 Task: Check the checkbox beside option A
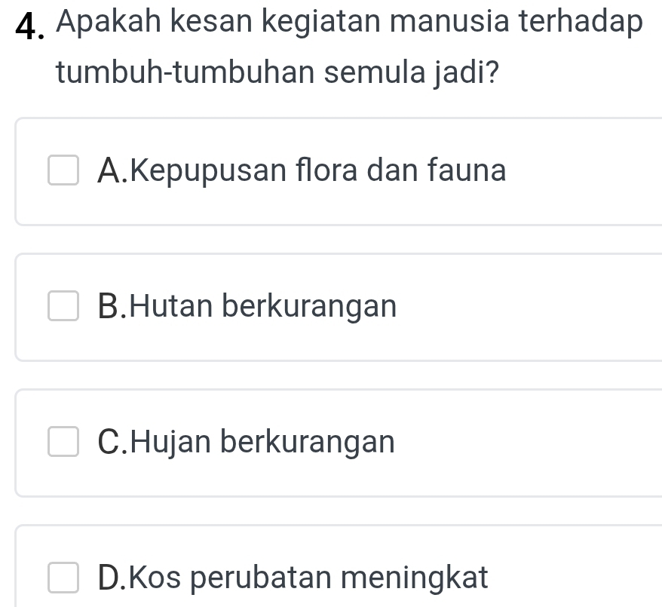pyautogui.click(x=63, y=171)
